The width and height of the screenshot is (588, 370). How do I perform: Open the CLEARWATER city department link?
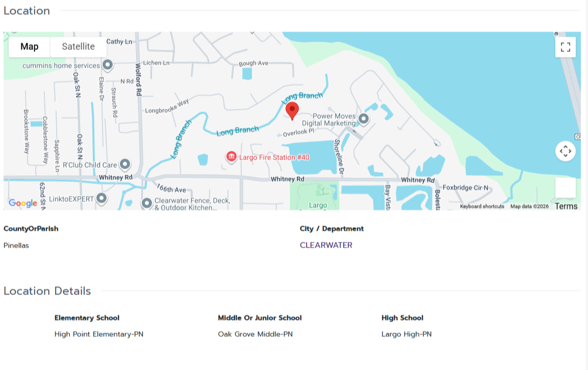[x=326, y=245]
